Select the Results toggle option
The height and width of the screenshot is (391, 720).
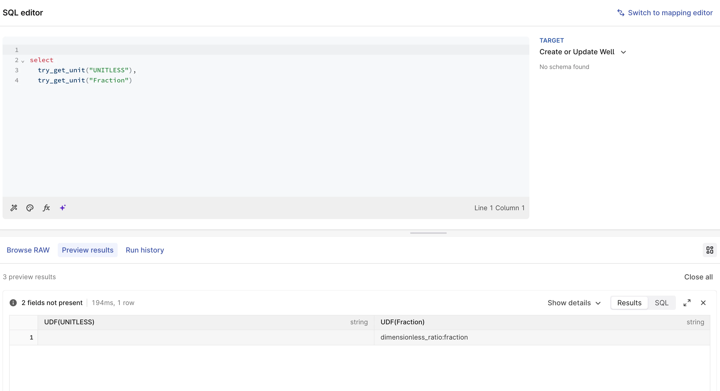tap(629, 303)
